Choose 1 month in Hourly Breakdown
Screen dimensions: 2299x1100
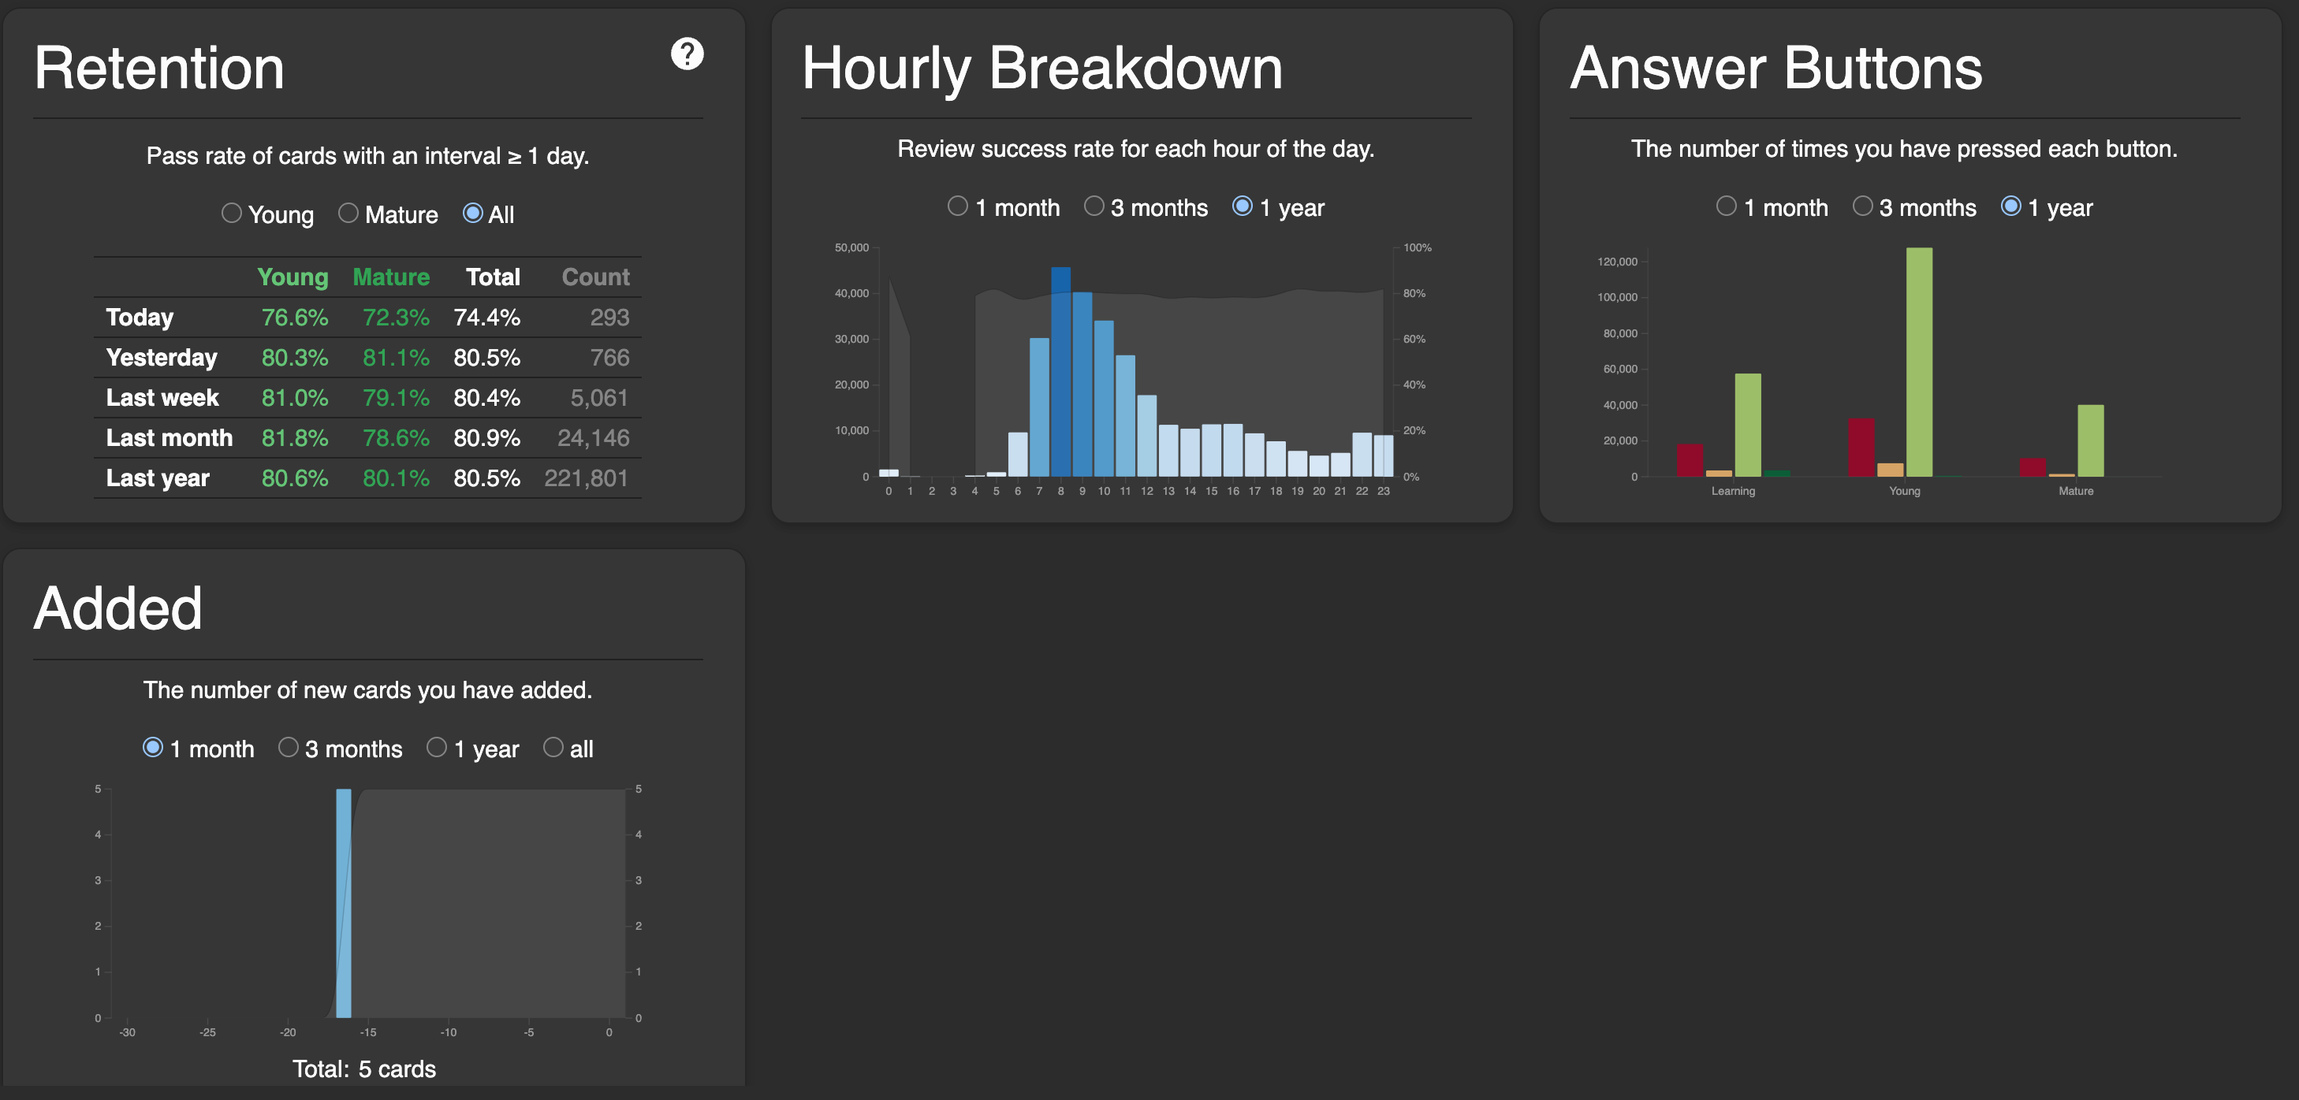click(958, 206)
